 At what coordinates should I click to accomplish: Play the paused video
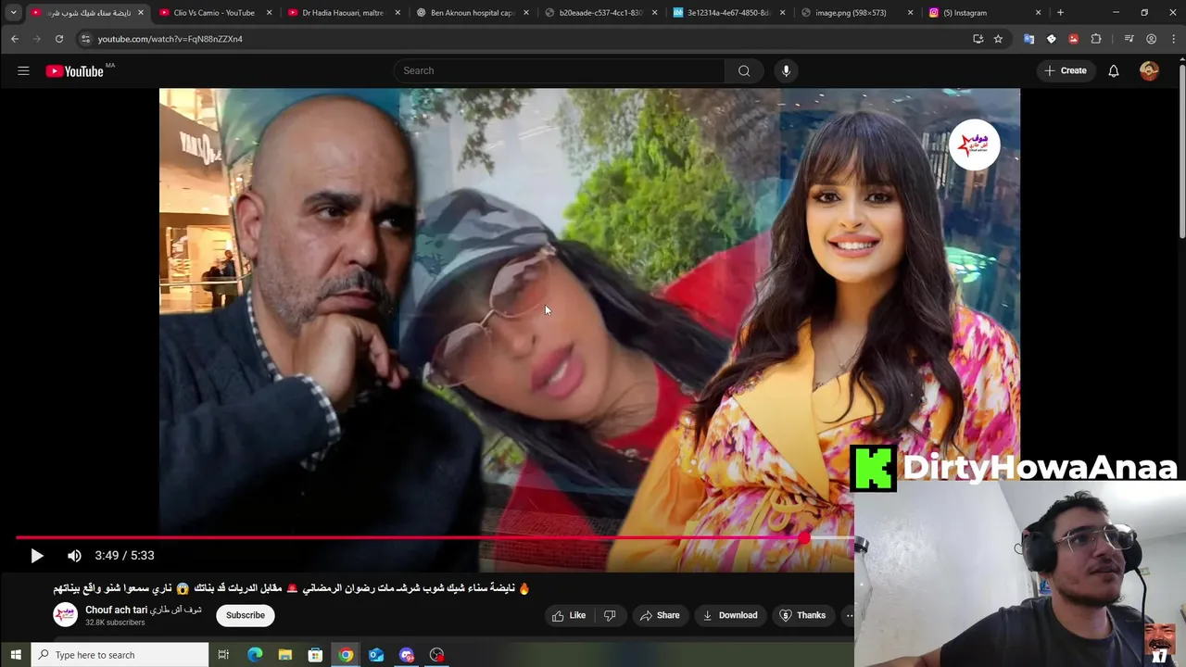pyautogui.click(x=36, y=556)
